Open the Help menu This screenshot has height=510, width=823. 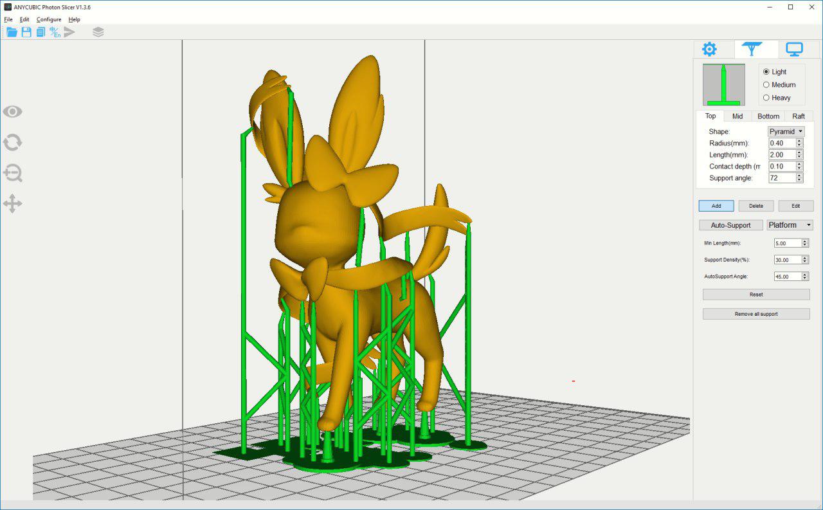(x=75, y=19)
